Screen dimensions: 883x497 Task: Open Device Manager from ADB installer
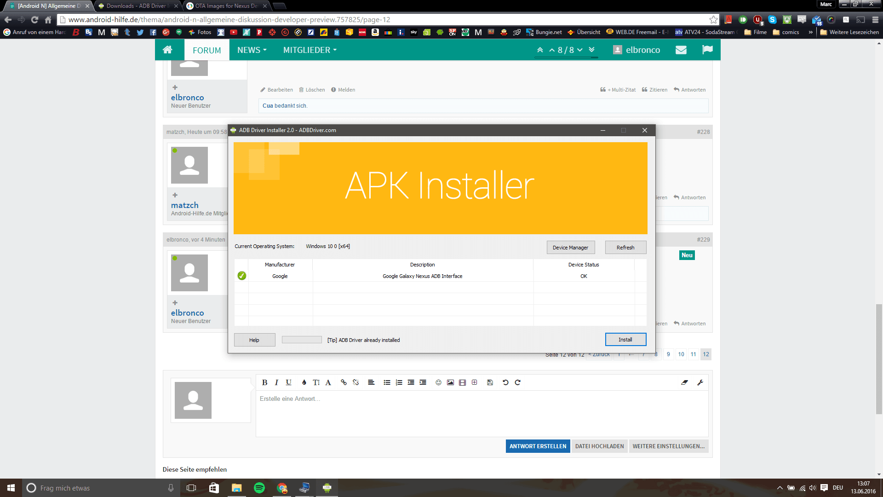[x=570, y=248]
